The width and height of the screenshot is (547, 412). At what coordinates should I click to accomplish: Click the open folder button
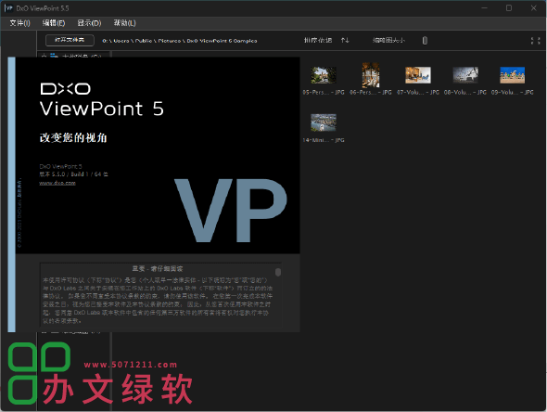70,40
